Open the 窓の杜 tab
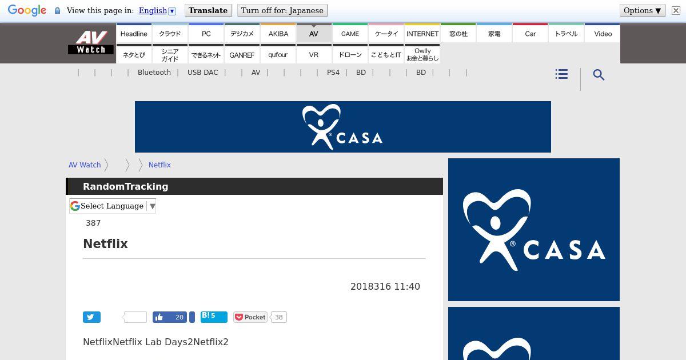Screen dimensions: 686x360 (x=458, y=33)
